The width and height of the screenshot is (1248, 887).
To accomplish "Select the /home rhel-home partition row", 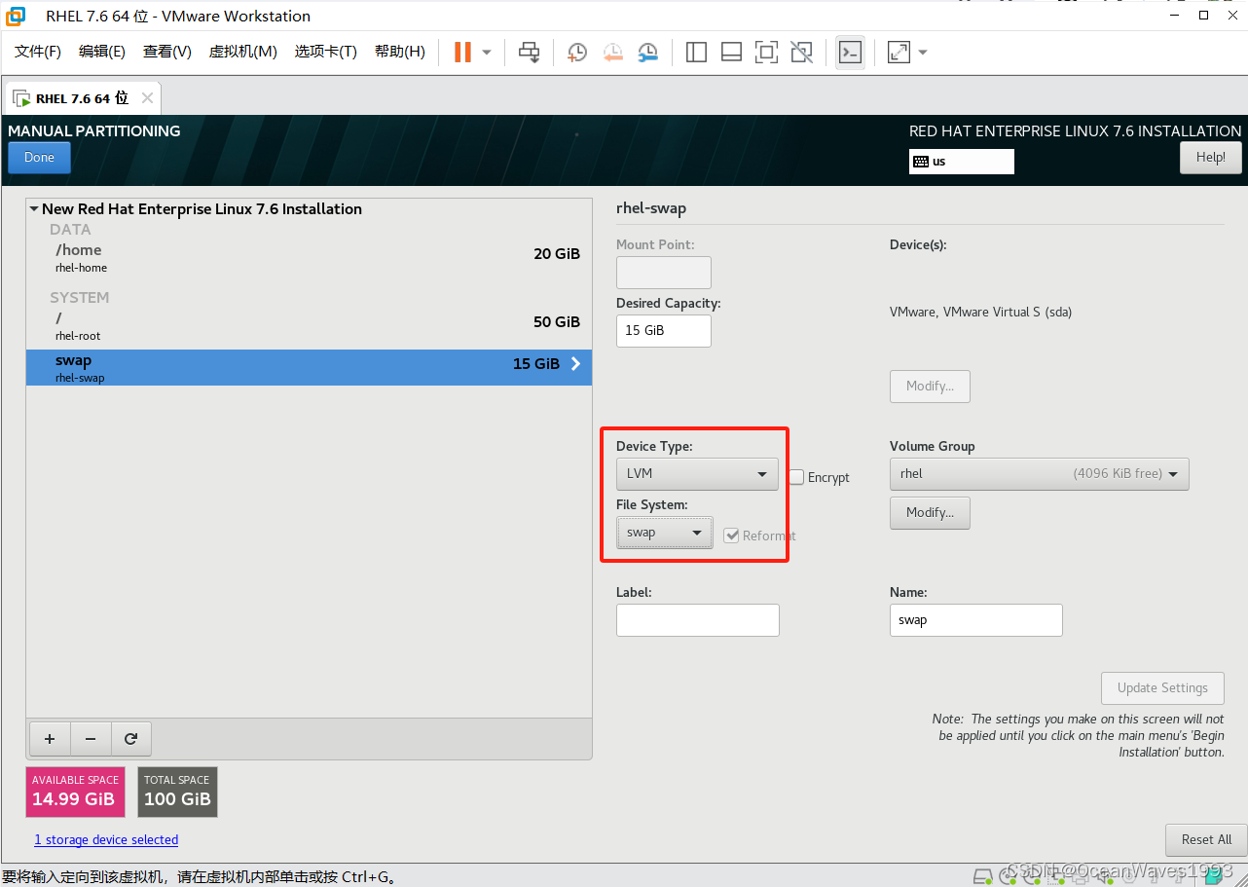I will pyautogui.click(x=309, y=257).
